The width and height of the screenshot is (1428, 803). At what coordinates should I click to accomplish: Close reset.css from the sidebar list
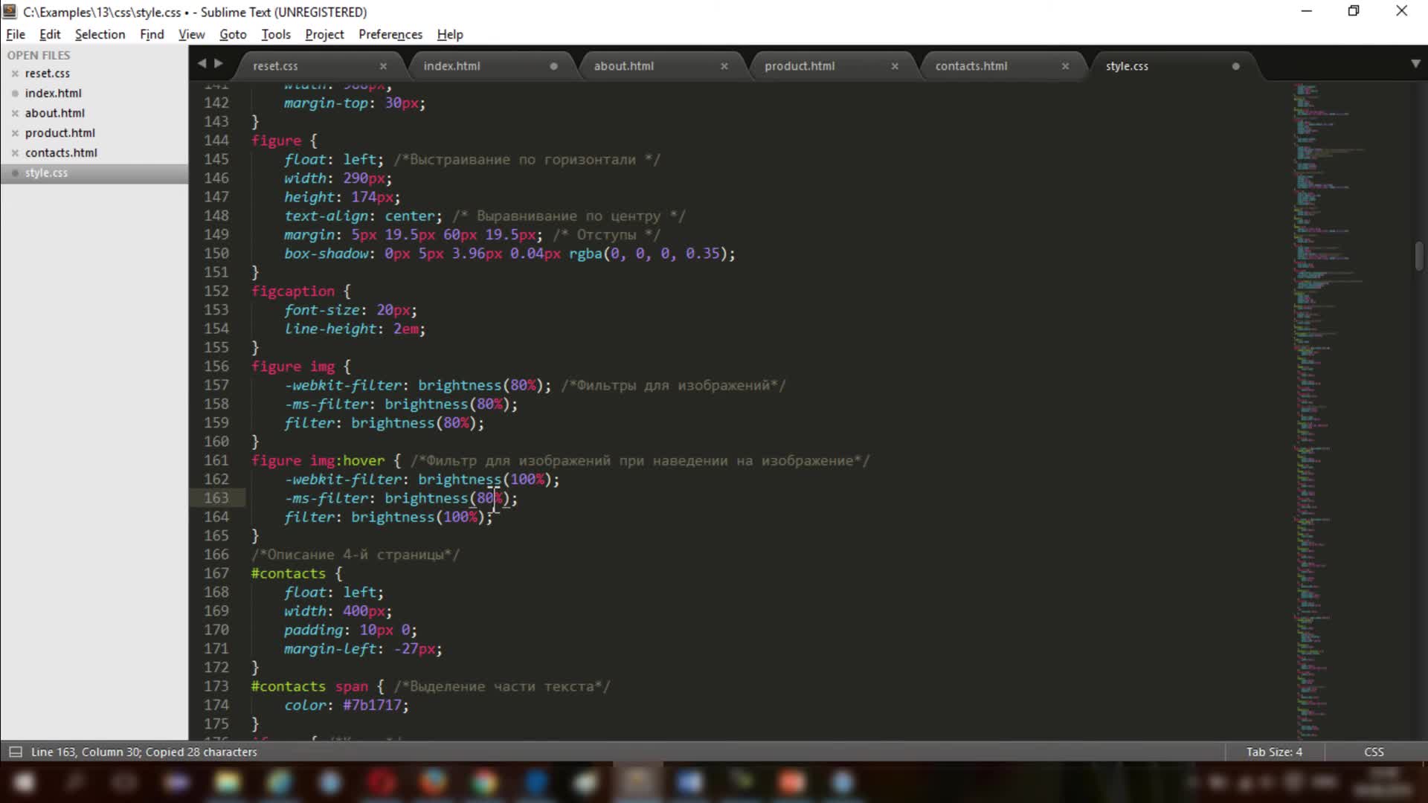[15, 74]
